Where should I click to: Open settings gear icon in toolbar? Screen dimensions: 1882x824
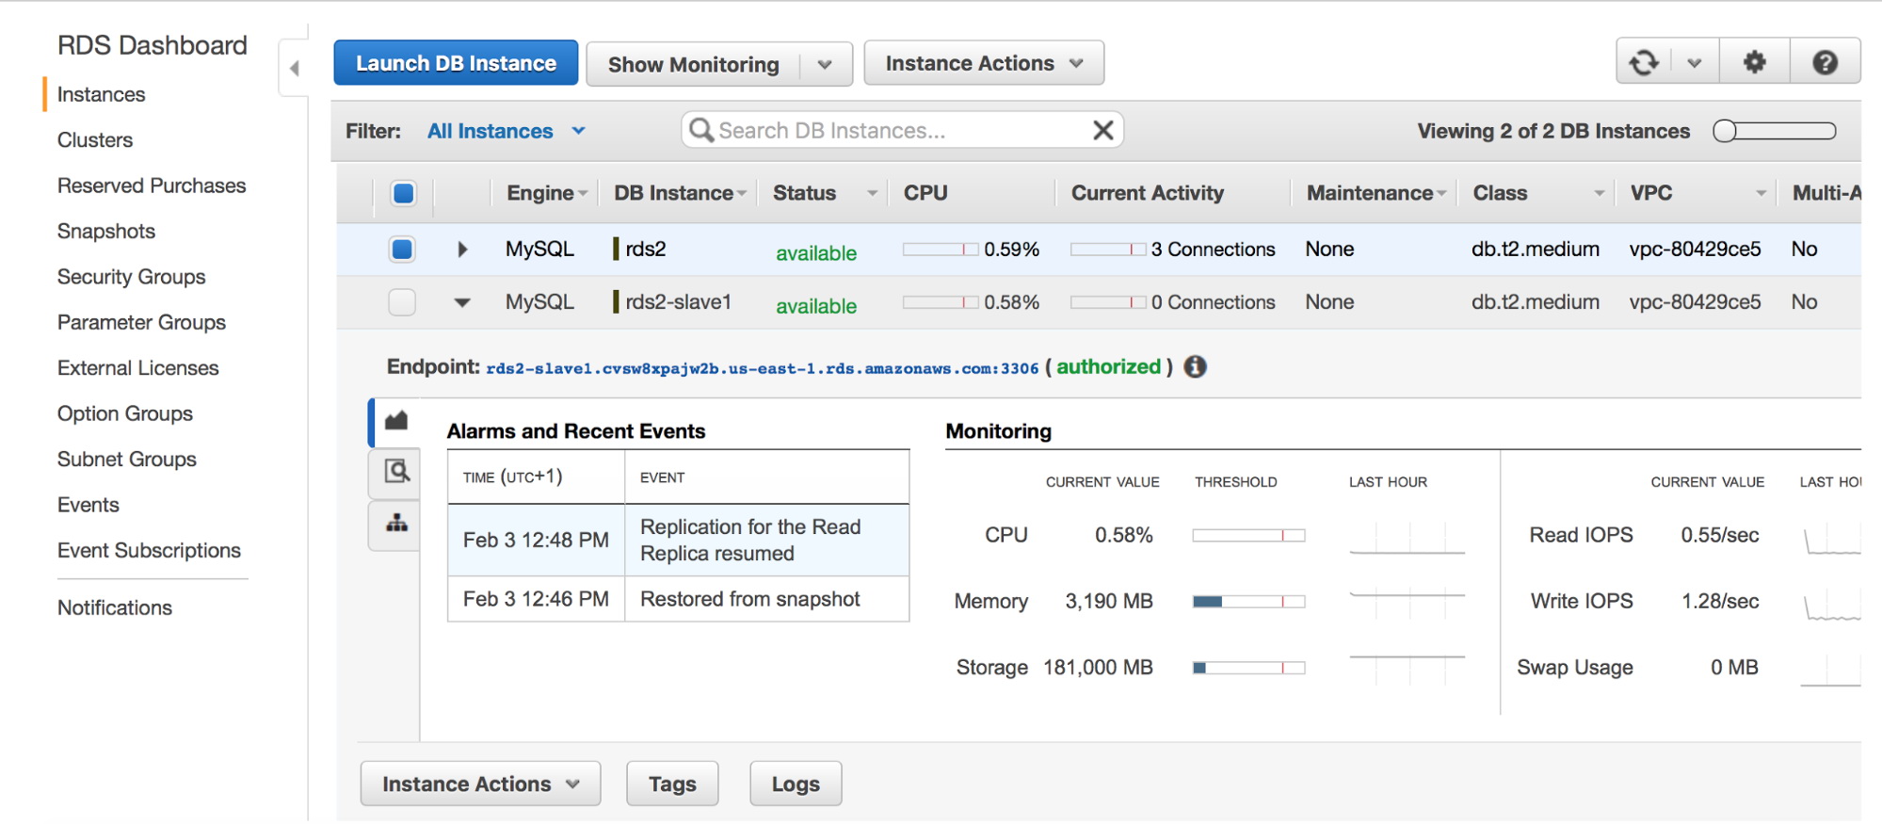pyautogui.click(x=1754, y=62)
